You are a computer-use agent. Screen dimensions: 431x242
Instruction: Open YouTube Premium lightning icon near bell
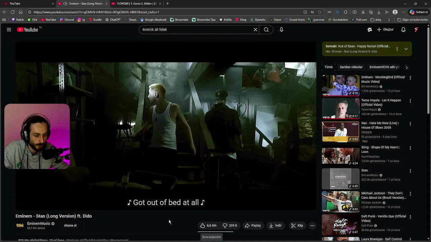(416, 30)
